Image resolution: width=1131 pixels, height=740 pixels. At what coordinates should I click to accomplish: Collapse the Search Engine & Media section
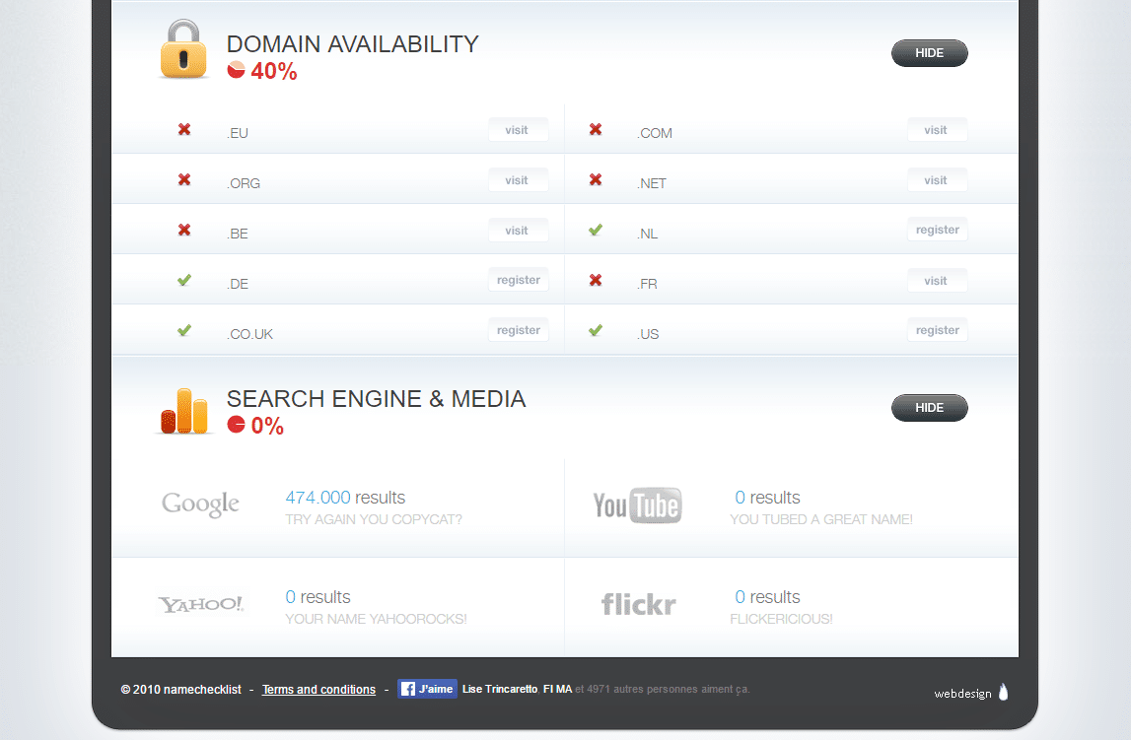[929, 408]
